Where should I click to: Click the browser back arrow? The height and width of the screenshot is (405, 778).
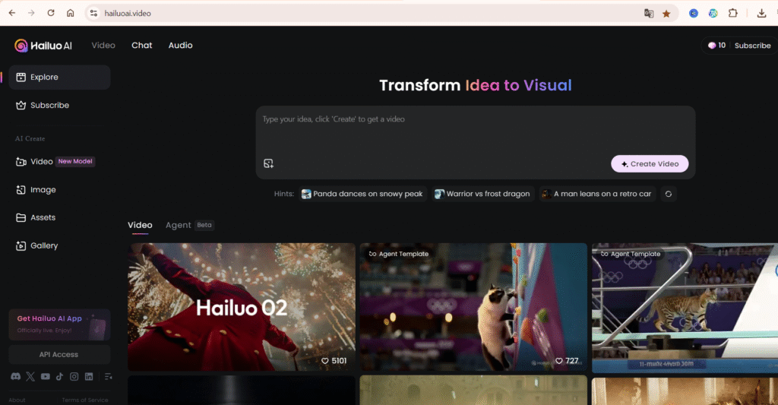click(x=12, y=14)
